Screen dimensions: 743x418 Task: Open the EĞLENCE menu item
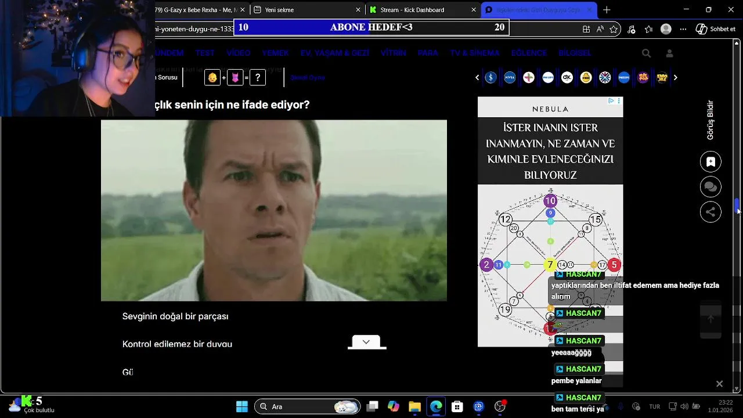pyautogui.click(x=529, y=53)
